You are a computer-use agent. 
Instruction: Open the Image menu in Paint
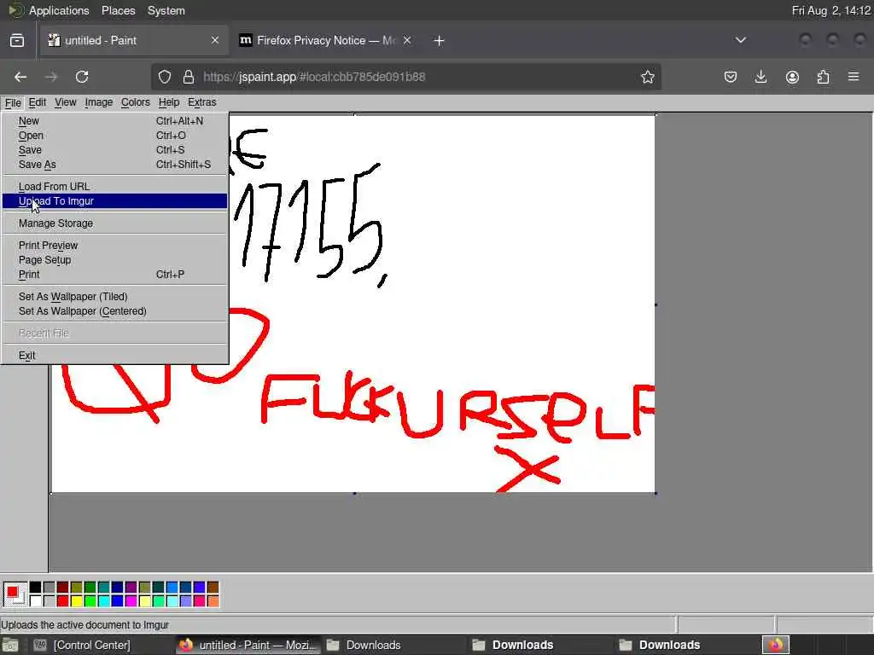[x=99, y=102]
